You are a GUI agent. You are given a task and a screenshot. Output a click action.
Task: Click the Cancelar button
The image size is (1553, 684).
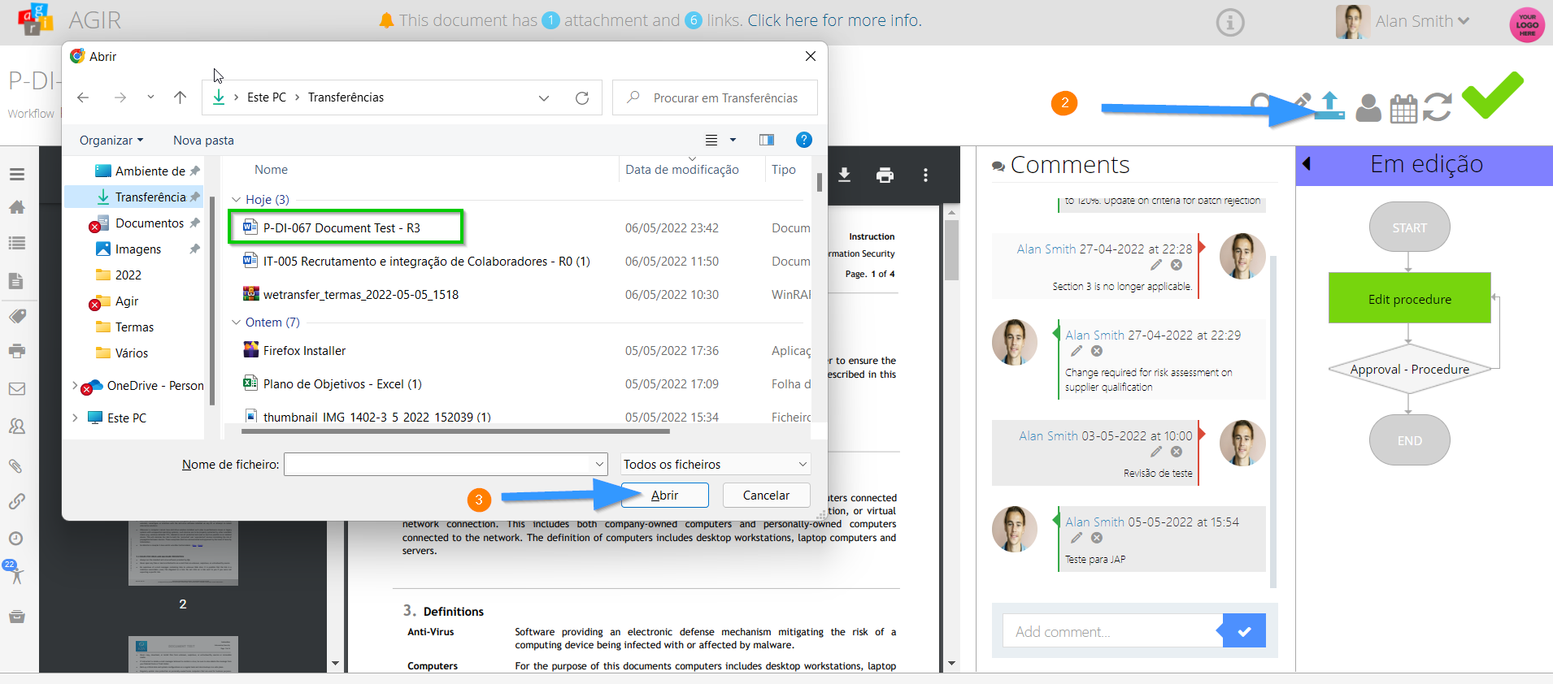pyautogui.click(x=766, y=496)
